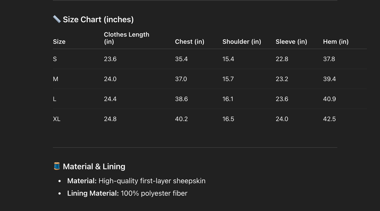Click the Size Chart (inches) heading
The height and width of the screenshot is (211, 380).
[x=98, y=19]
